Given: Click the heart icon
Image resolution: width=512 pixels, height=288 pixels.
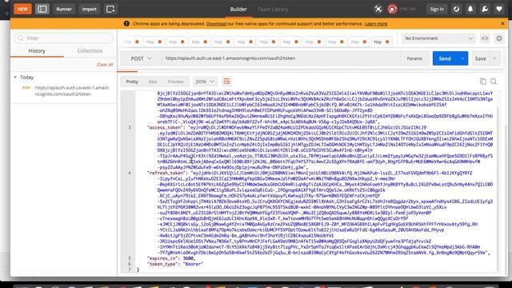Looking at the screenshot, I should tap(499, 9).
